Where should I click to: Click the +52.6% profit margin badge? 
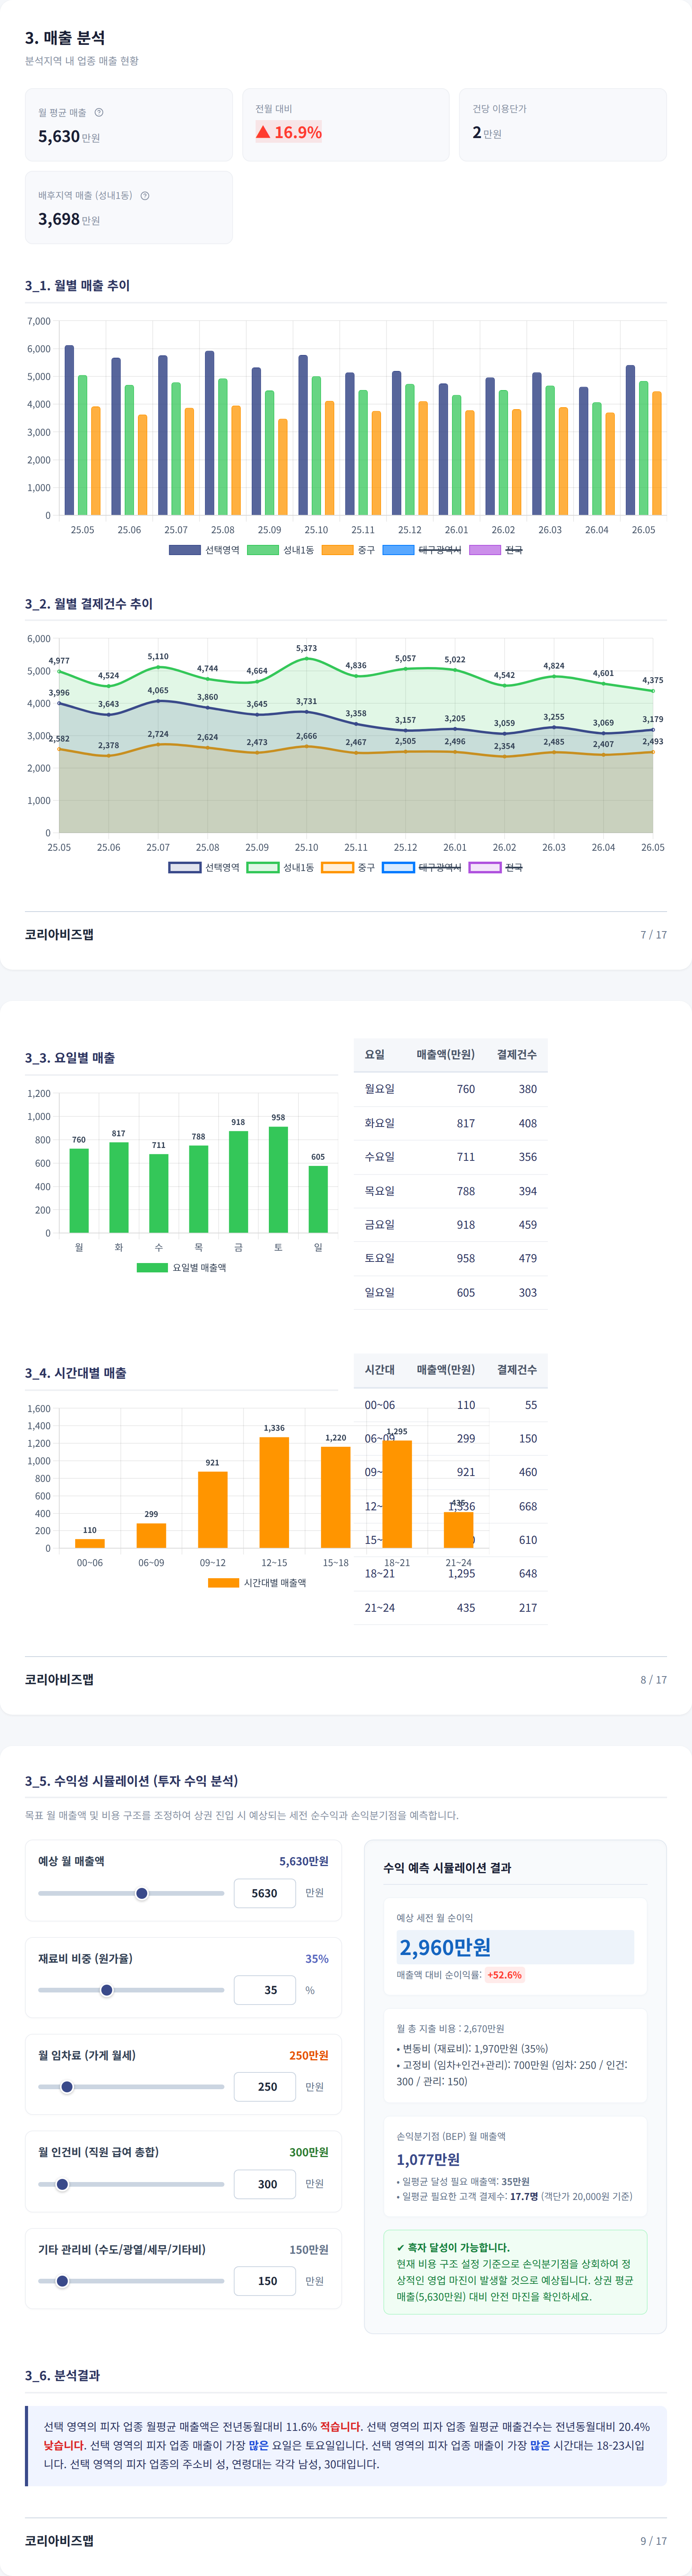tap(504, 1975)
